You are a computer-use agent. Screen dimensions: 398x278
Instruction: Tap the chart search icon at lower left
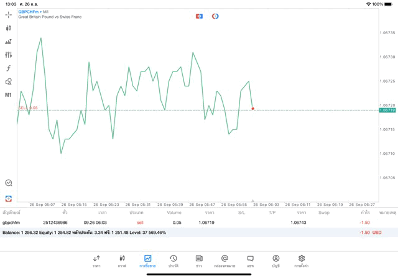tap(8, 183)
